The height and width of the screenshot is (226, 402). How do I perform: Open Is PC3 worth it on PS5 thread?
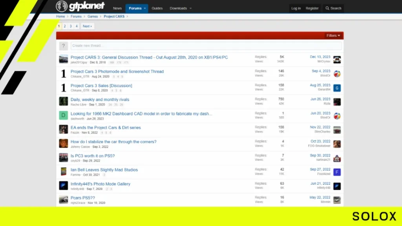pos(93,155)
